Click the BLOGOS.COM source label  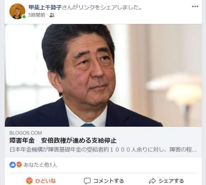pyautogui.click(x=26, y=133)
